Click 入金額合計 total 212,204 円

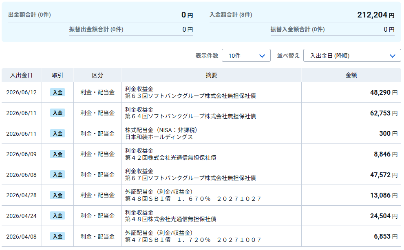(x=375, y=15)
